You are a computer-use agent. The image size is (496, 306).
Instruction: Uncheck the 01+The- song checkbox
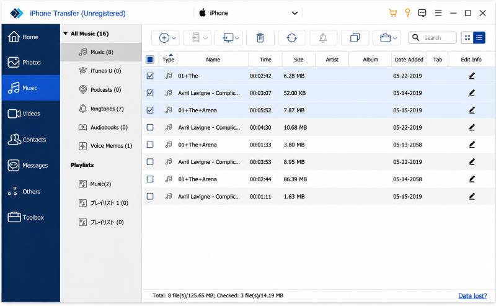(x=150, y=76)
